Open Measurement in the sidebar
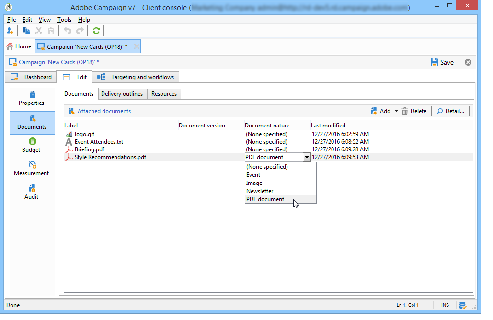The image size is (493, 320). tap(32, 169)
